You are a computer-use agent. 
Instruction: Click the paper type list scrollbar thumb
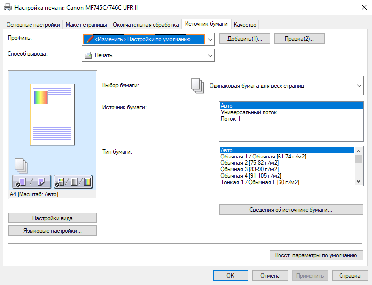pos(359,159)
